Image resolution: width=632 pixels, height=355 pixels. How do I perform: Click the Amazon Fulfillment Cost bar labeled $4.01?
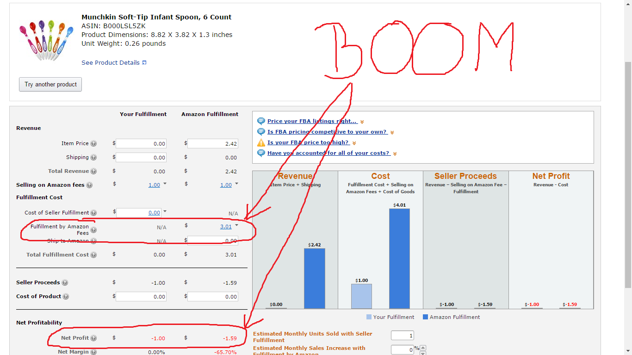click(399, 258)
